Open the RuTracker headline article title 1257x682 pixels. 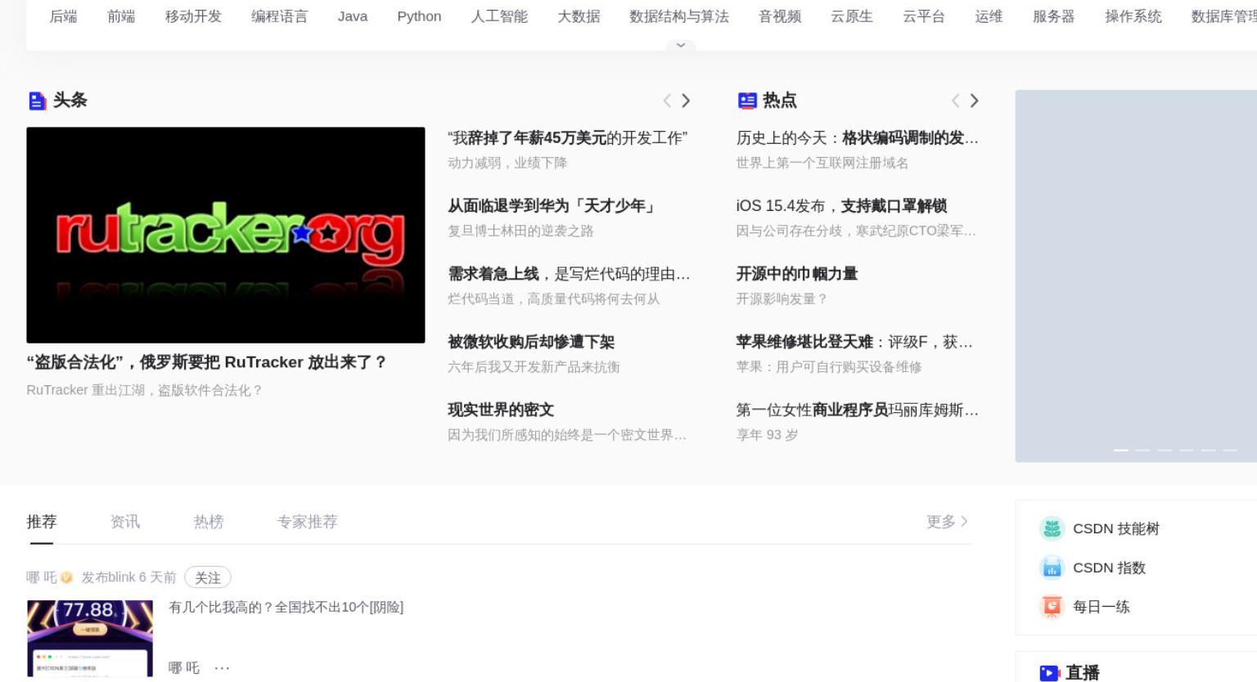[207, 362]
